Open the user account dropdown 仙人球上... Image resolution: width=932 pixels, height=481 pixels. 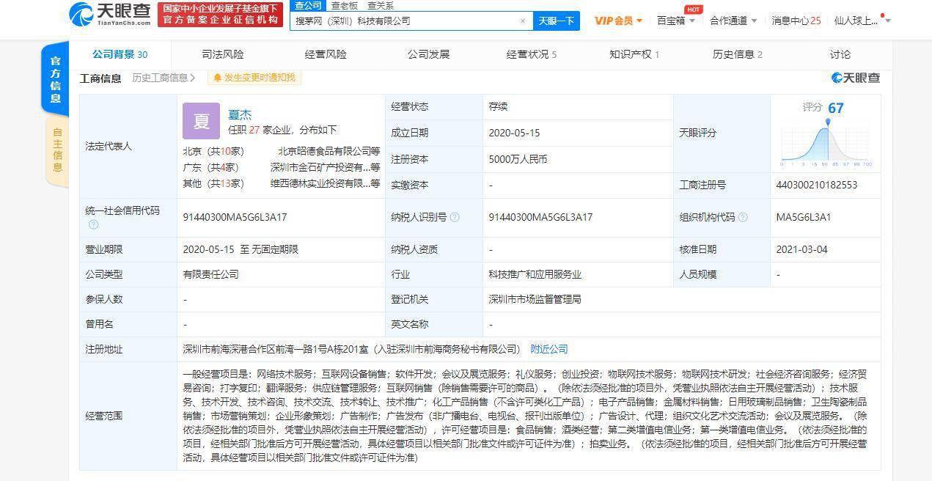click(862, 21)
